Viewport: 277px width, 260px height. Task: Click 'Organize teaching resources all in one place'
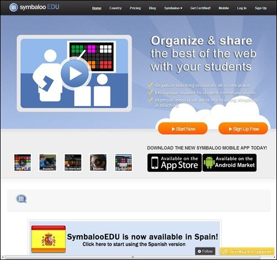click(x=203, y=86)
